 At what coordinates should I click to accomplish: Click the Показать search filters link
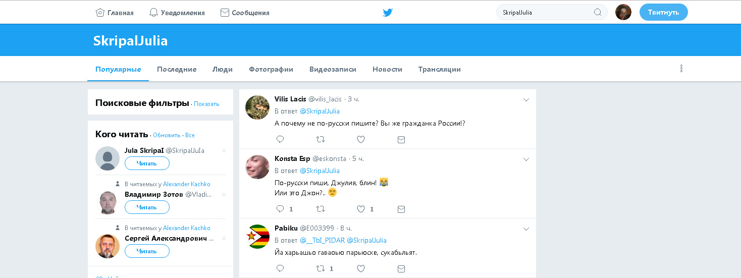pos(206,104)
